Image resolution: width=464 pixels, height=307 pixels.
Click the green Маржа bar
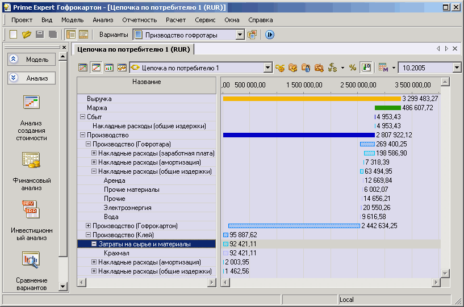pyautogui.click(x=388, y=108)
